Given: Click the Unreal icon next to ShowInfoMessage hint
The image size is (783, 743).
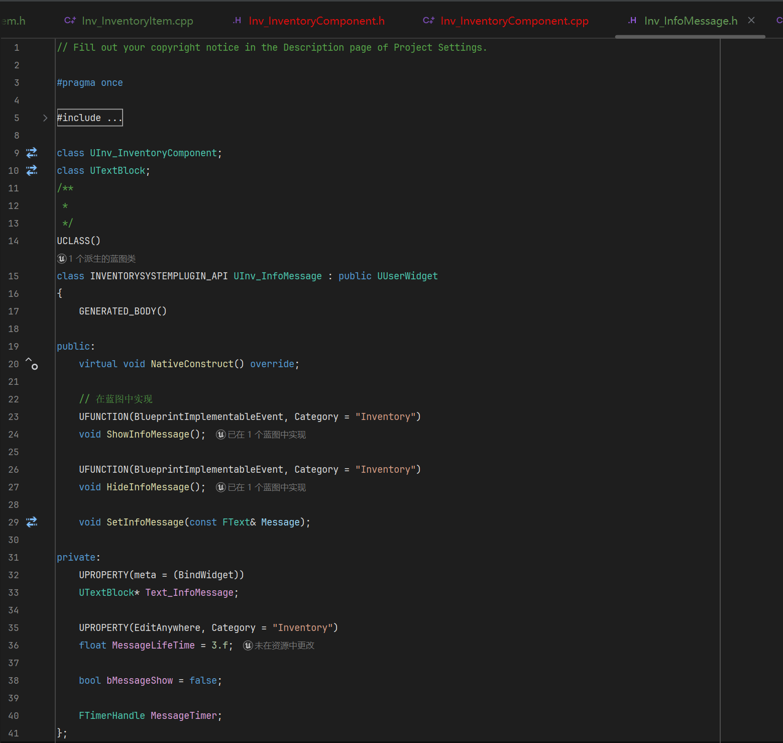Looking at the screenshot, I should (x=221, y=434).
